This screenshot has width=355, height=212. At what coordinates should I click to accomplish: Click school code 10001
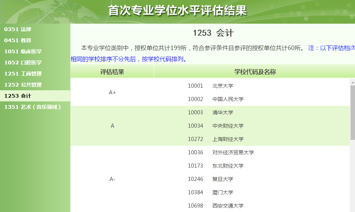[x=195, y=86]
